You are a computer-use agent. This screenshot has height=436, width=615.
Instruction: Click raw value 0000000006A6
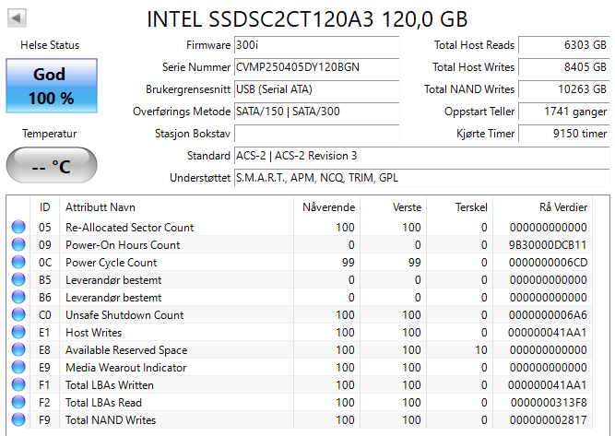pyautogui.click(x=548, y=315)
